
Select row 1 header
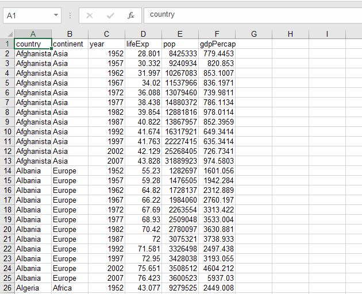pos(7,44)
